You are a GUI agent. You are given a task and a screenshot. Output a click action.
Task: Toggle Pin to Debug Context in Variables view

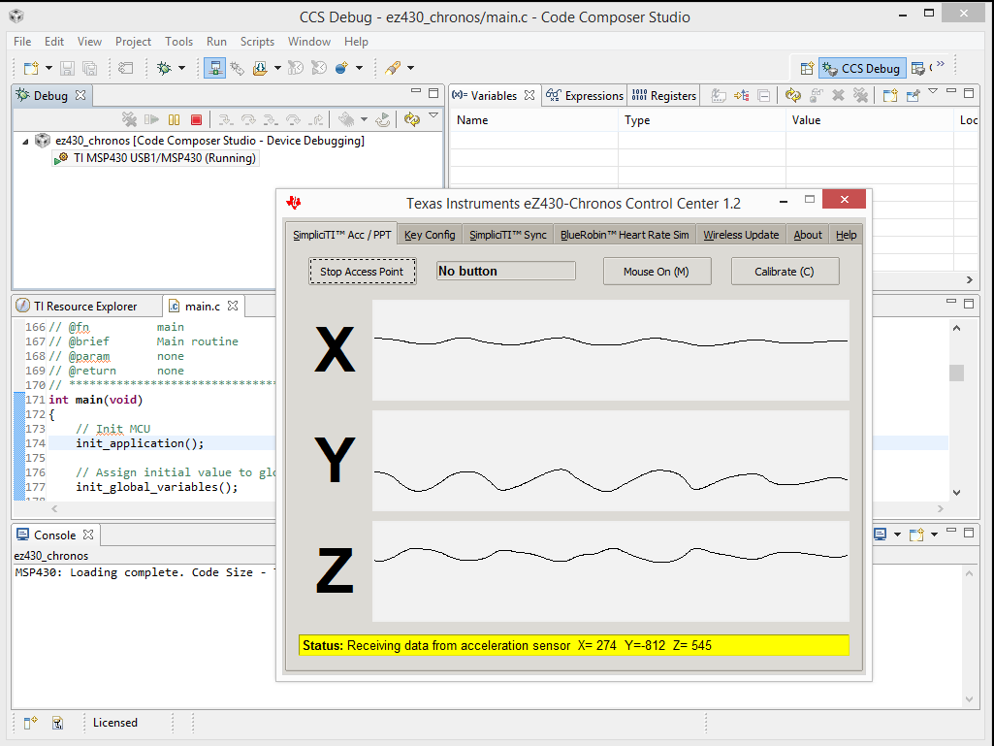point(913,96)
